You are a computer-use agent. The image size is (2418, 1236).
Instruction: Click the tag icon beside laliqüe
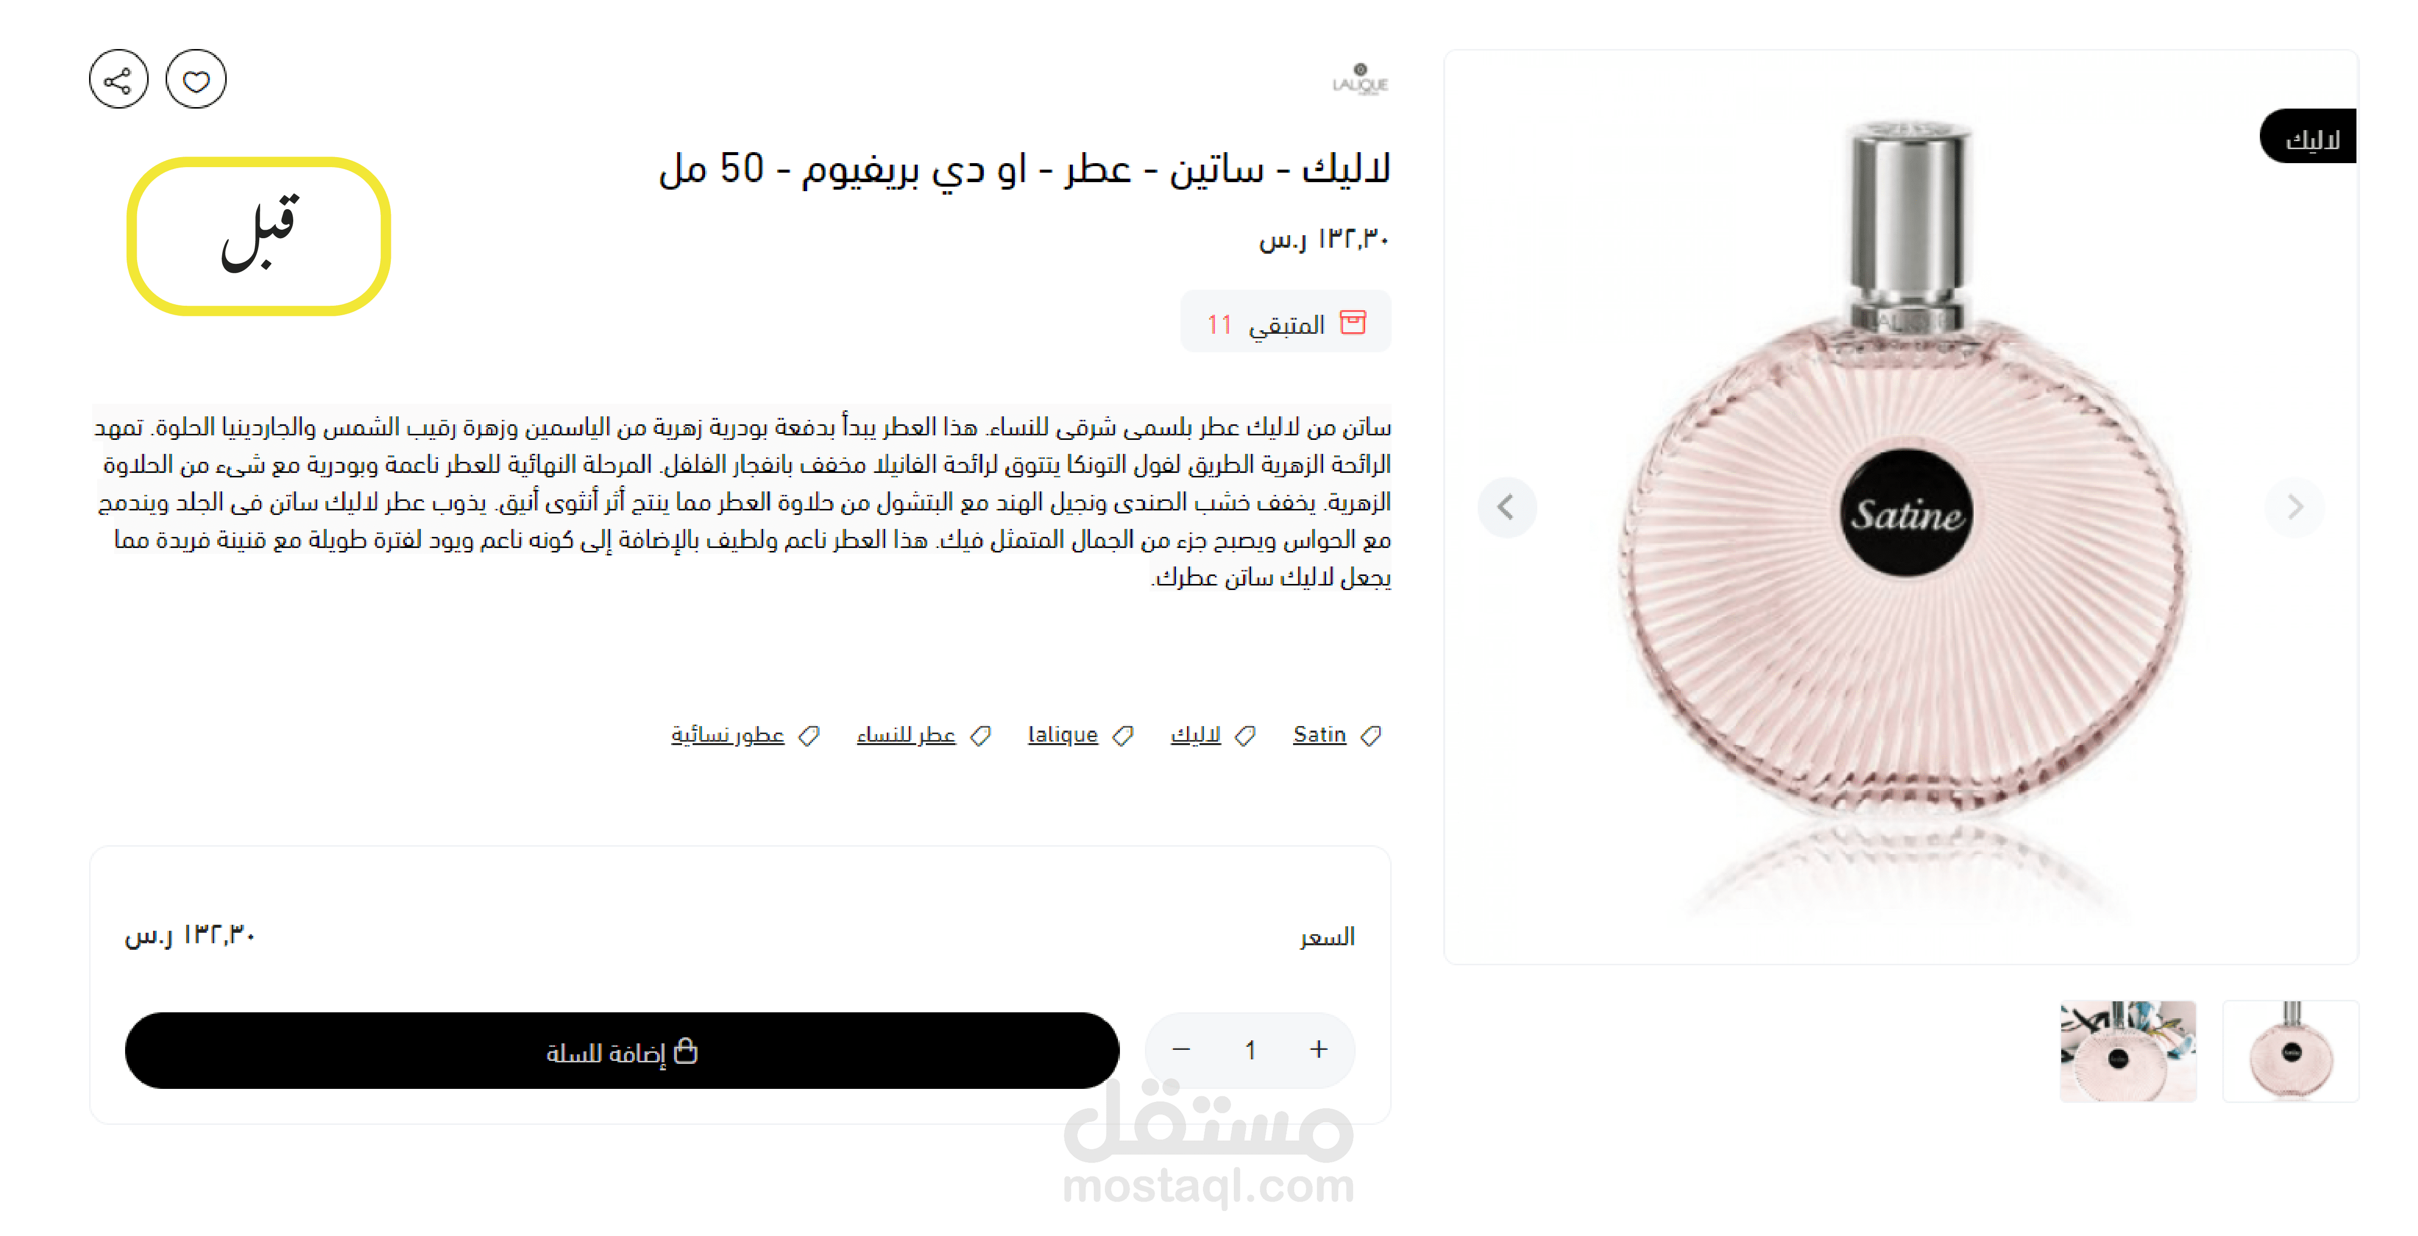click(1122, 736)
